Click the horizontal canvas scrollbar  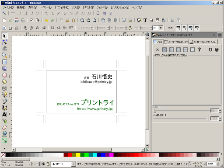(x=77, y=150)
